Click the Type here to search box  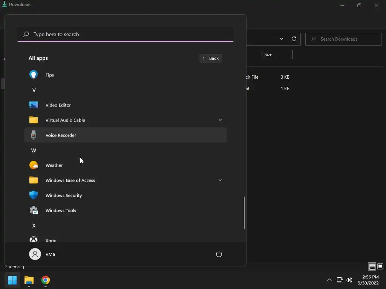[126, 34]
